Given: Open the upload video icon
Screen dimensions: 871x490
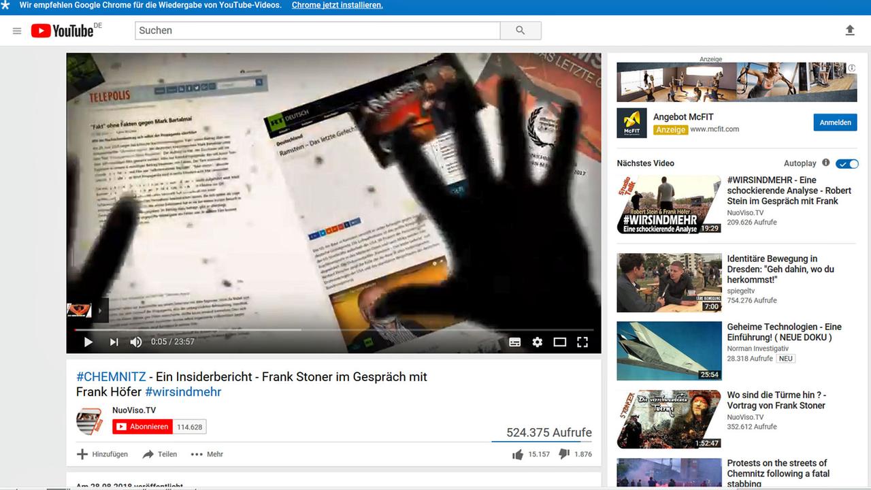Looking at the screenshot, I should click(850, 31).
